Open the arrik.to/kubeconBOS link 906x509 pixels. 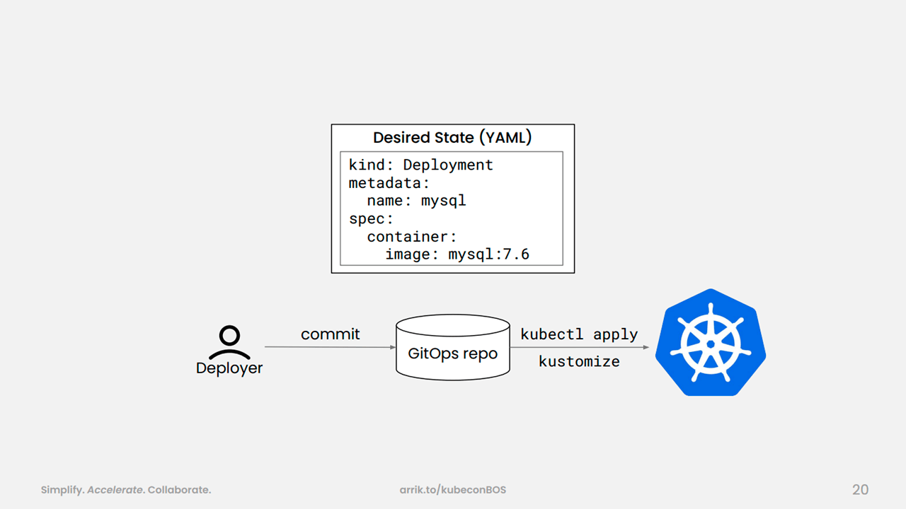[x=453, y=490]
